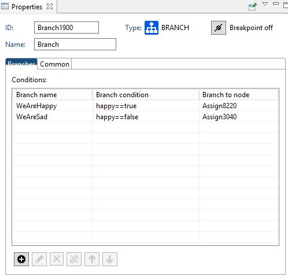Select the Branches tab

(x=21, y=64)
